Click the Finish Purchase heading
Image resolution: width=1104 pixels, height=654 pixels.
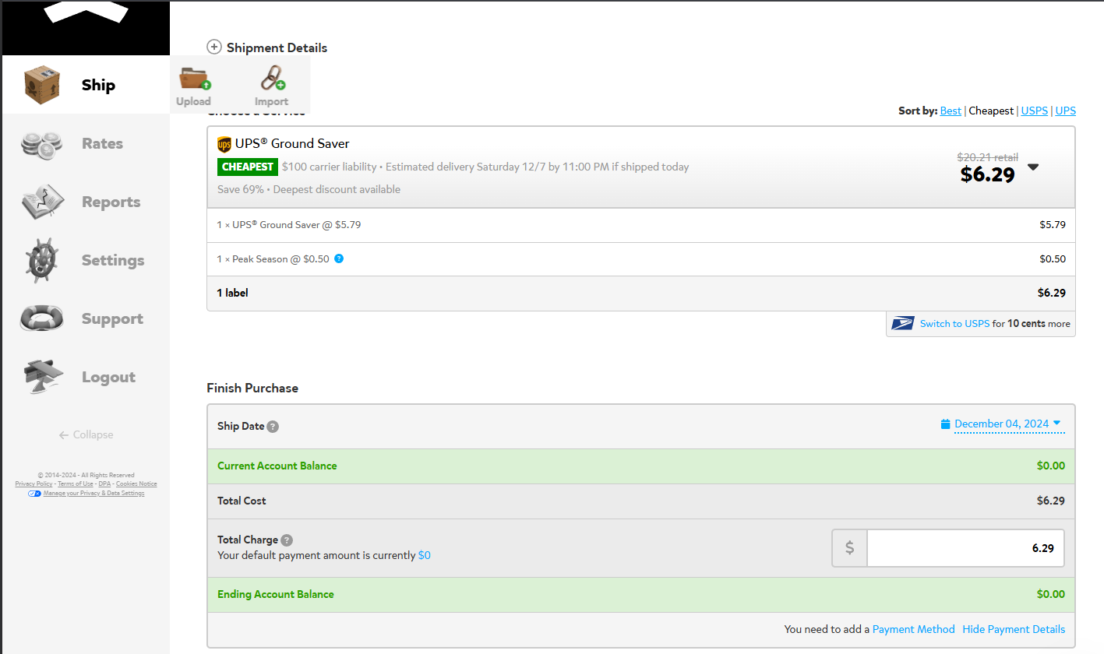pyautogui.click(x=252, y=388)
